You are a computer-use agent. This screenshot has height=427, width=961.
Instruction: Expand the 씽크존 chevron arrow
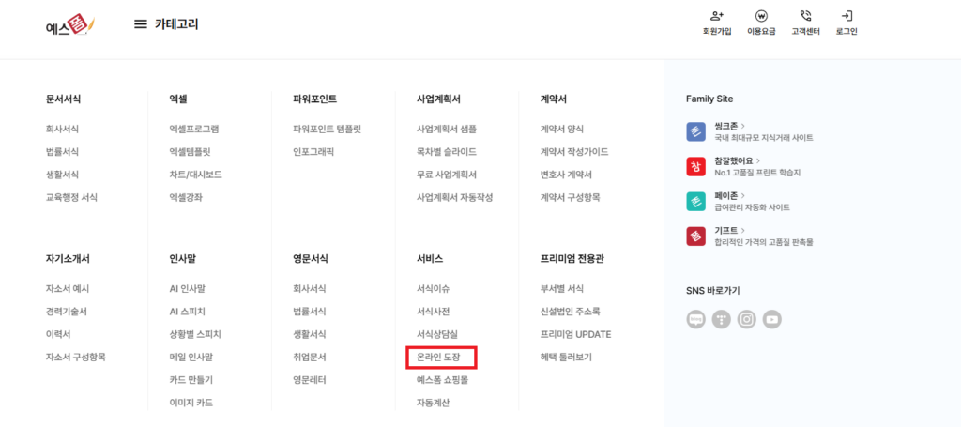pyautogui.click(x=743, y=125)
